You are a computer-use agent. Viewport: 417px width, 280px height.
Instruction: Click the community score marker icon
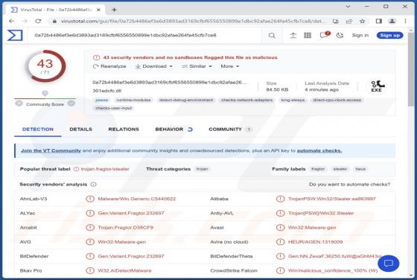click(x=45, y=93)
